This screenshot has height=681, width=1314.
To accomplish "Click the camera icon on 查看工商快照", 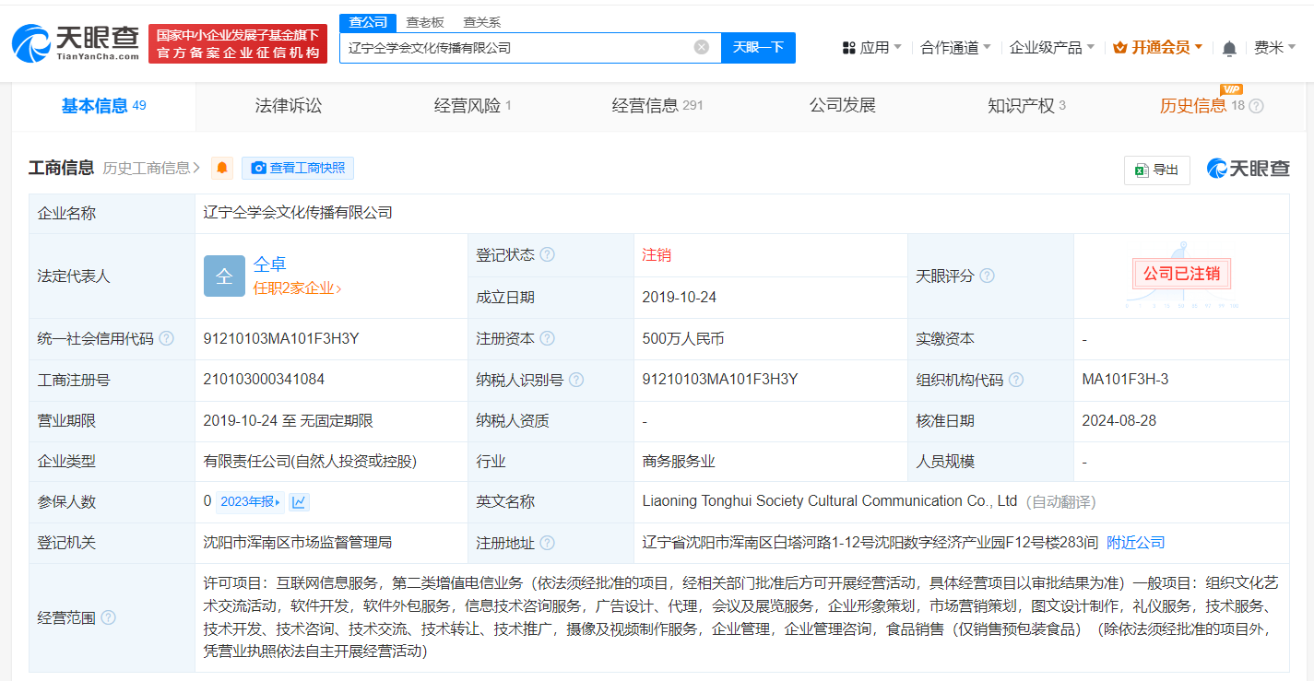I will pyautogui.click(x=259, y=167).
